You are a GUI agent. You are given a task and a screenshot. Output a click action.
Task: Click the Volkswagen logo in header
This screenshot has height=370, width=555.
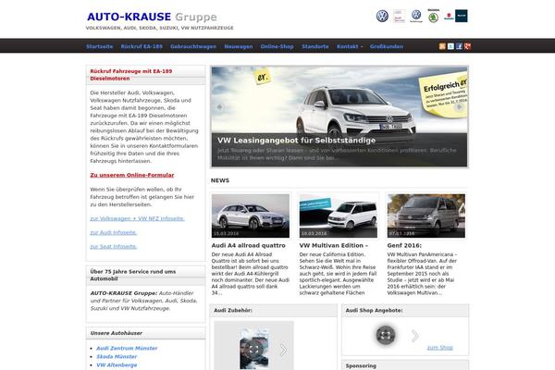[382, 16]
